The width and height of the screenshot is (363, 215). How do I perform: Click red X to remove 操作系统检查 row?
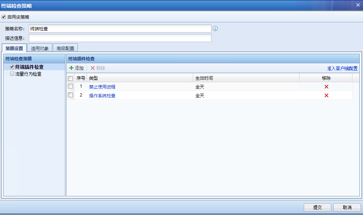tap(326, 95)
